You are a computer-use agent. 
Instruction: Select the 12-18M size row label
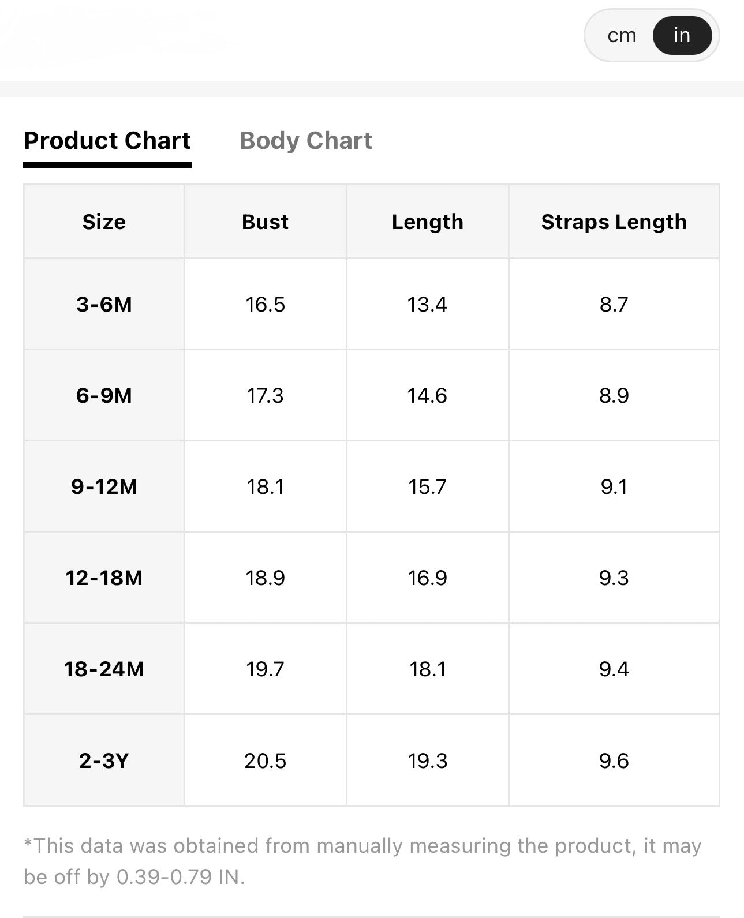104,578
